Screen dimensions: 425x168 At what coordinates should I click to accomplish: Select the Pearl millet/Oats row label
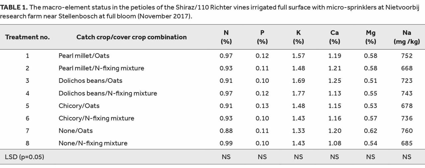[x=84, y=56]
